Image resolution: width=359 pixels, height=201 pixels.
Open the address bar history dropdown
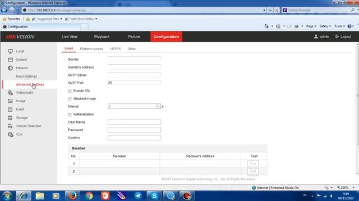(264, 10)
